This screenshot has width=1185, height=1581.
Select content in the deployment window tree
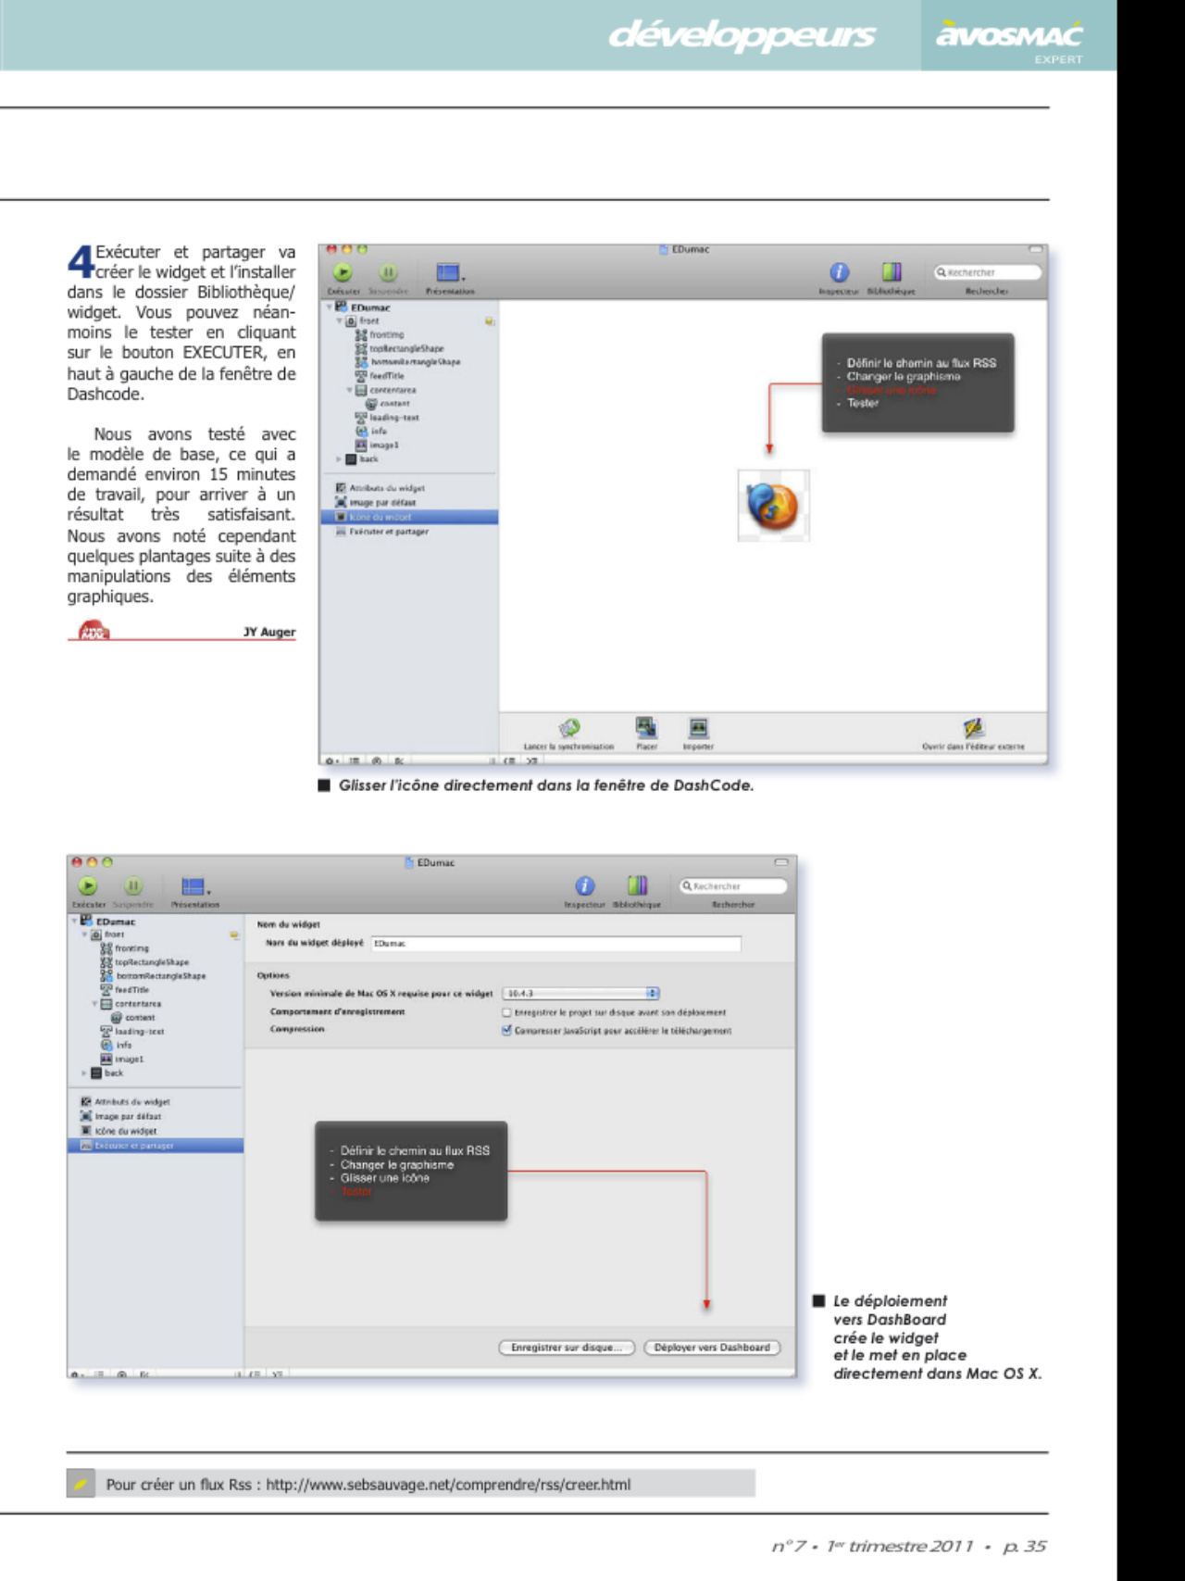133,1018
